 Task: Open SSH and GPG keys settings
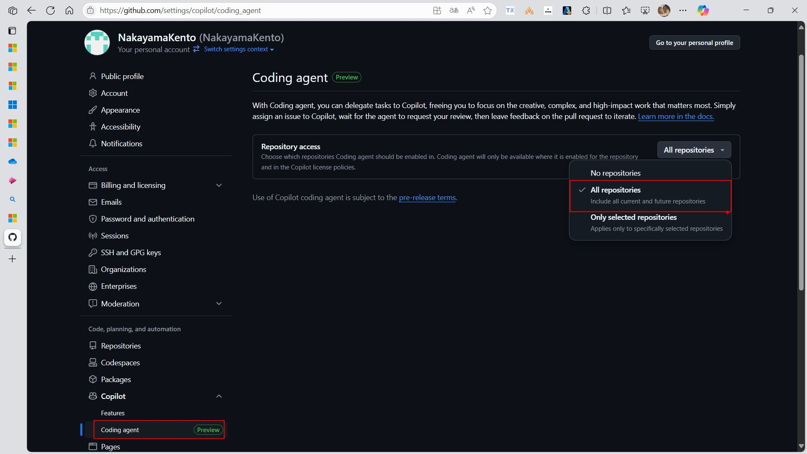coord(131,253)
